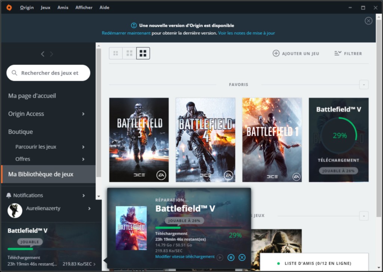
Task: Go to Ma page d'accueil
Action: 32,96
